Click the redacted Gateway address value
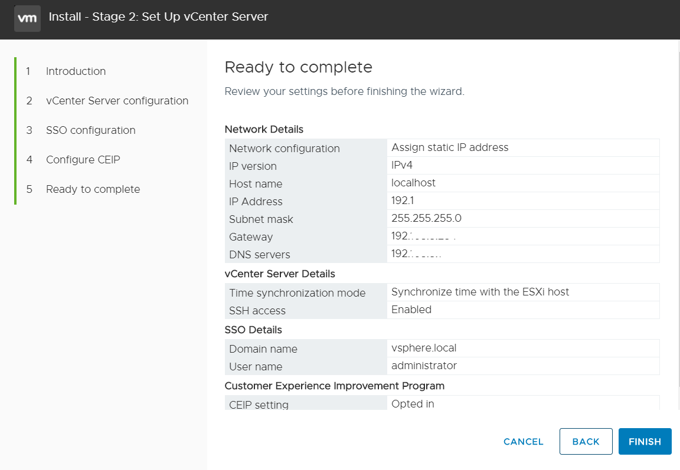This screenshot has width=680, height=470. 423,236
